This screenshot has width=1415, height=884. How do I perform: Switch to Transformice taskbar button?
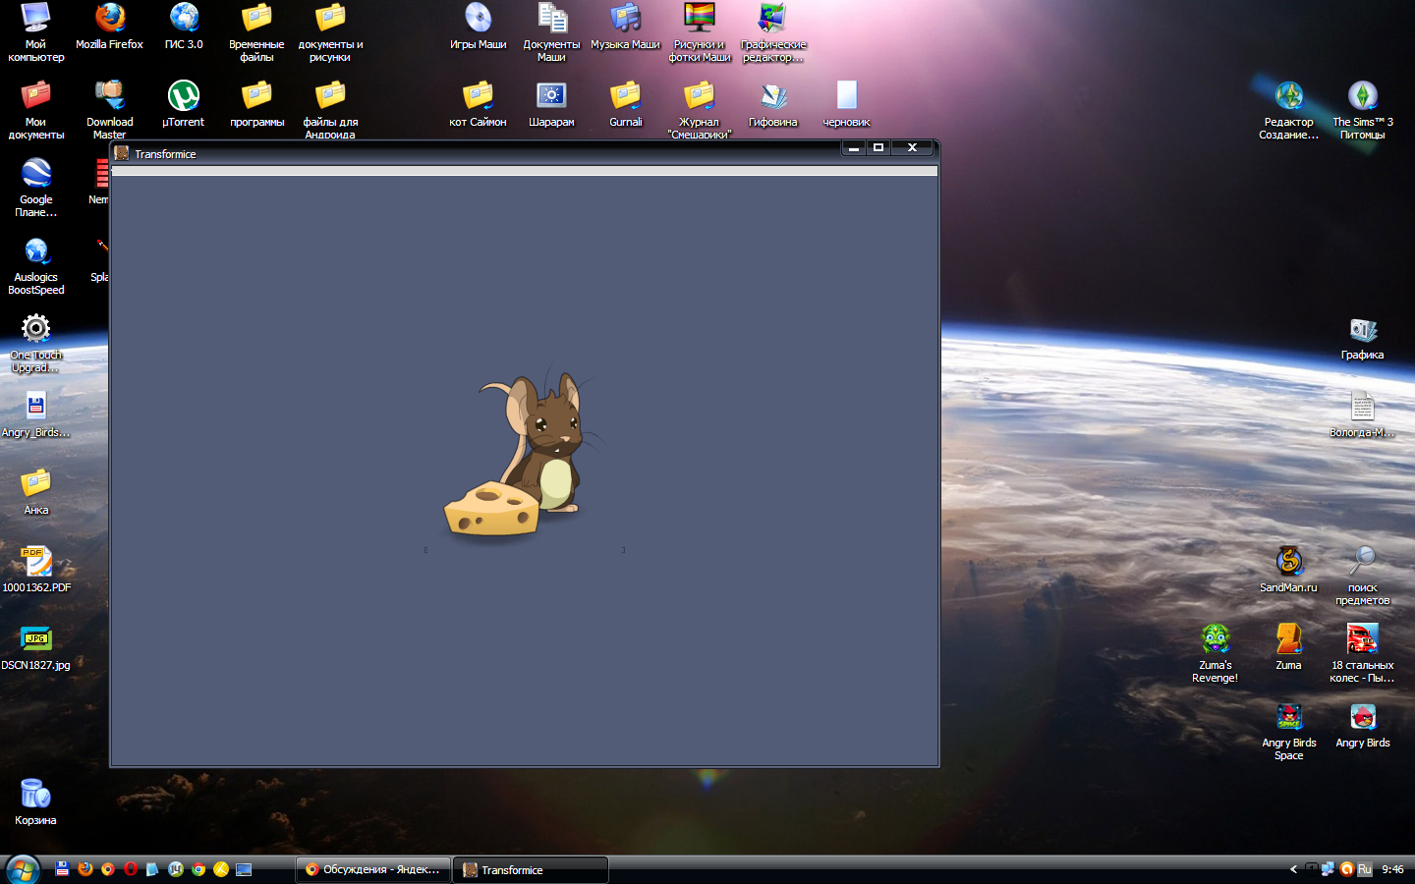pyautogui.click(x=531, y=869)
